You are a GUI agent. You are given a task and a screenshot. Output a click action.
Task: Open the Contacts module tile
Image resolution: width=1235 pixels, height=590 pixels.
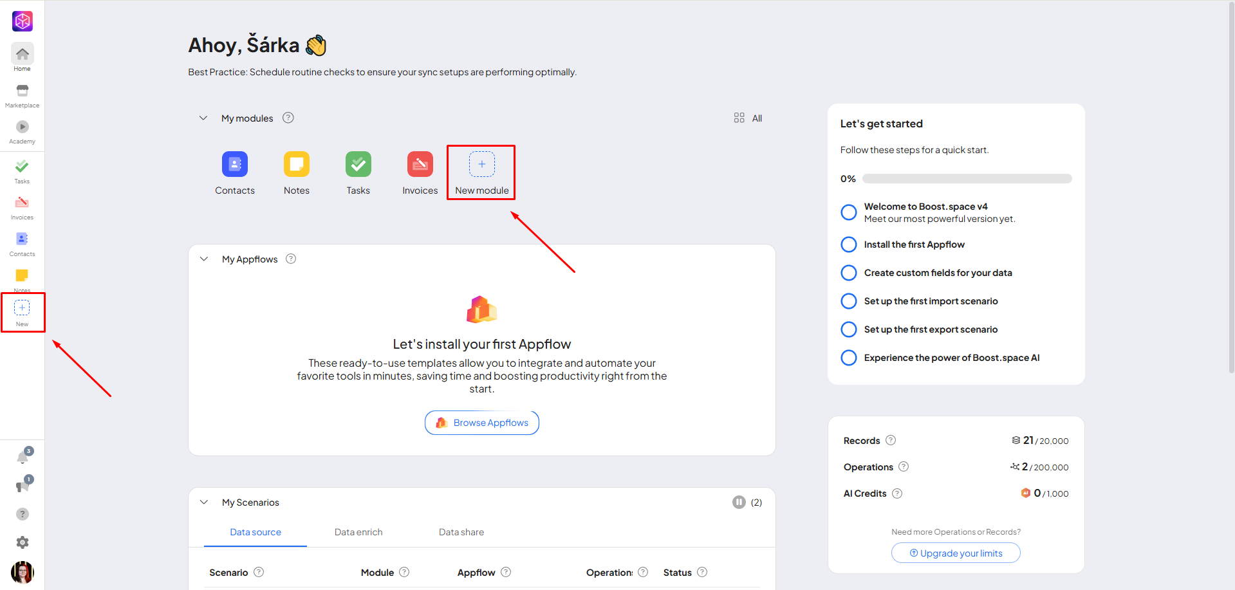[x=235, y=173]
